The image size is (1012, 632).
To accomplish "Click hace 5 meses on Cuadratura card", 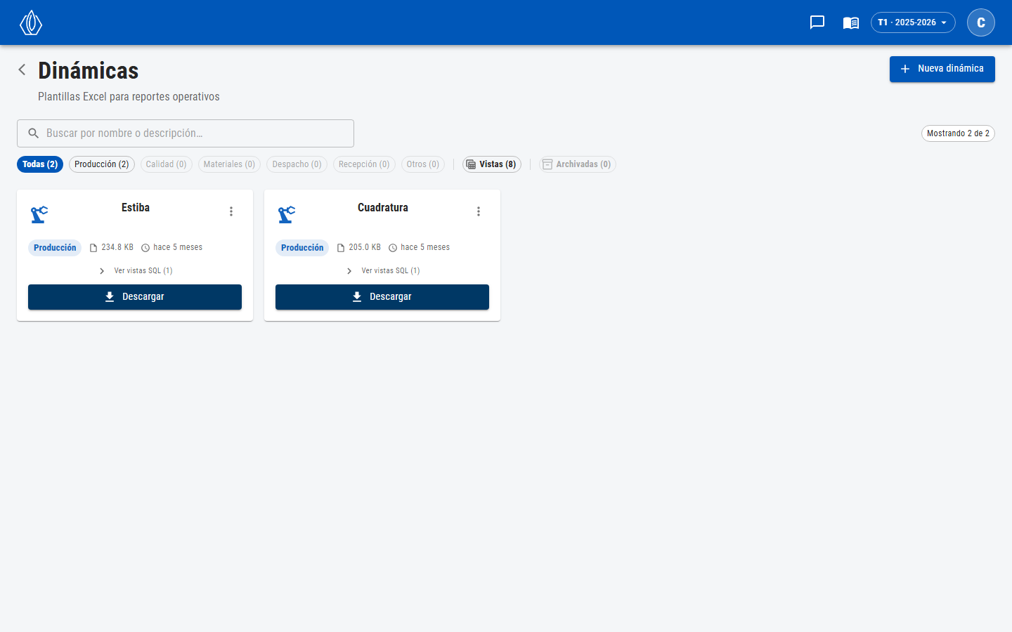I will 425,247.
